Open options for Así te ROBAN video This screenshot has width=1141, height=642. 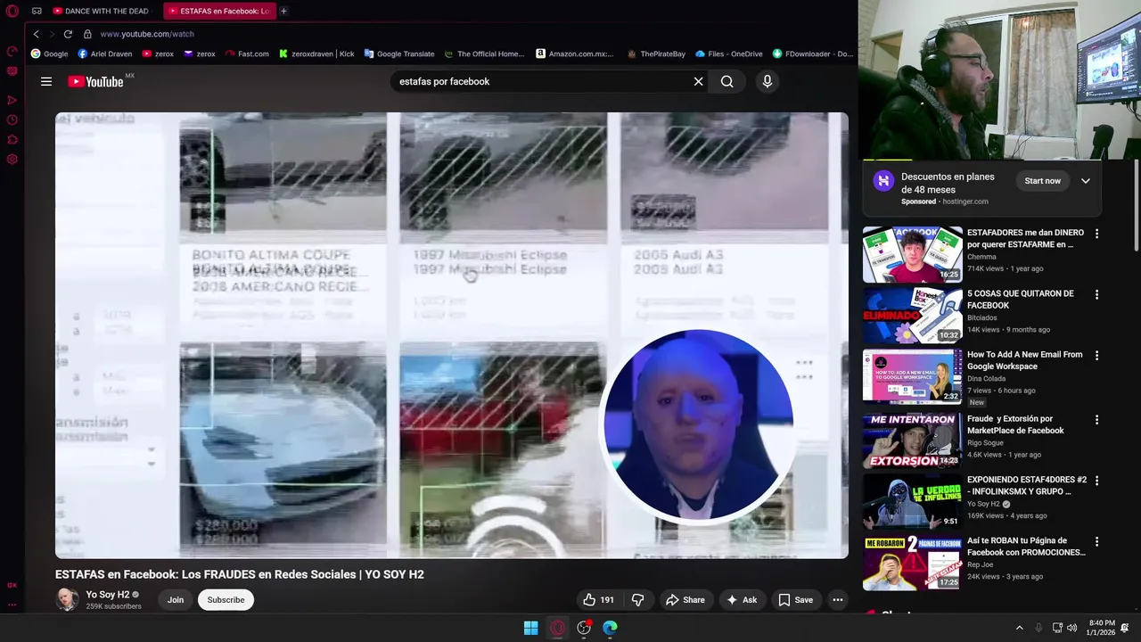coord(1096,541)
